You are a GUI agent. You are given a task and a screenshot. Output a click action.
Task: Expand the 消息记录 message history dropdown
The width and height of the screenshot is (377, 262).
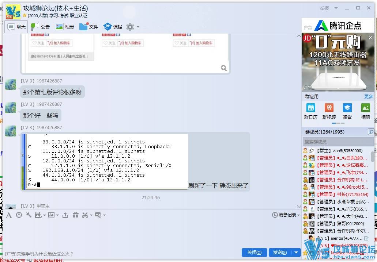[x=298, y=215]
